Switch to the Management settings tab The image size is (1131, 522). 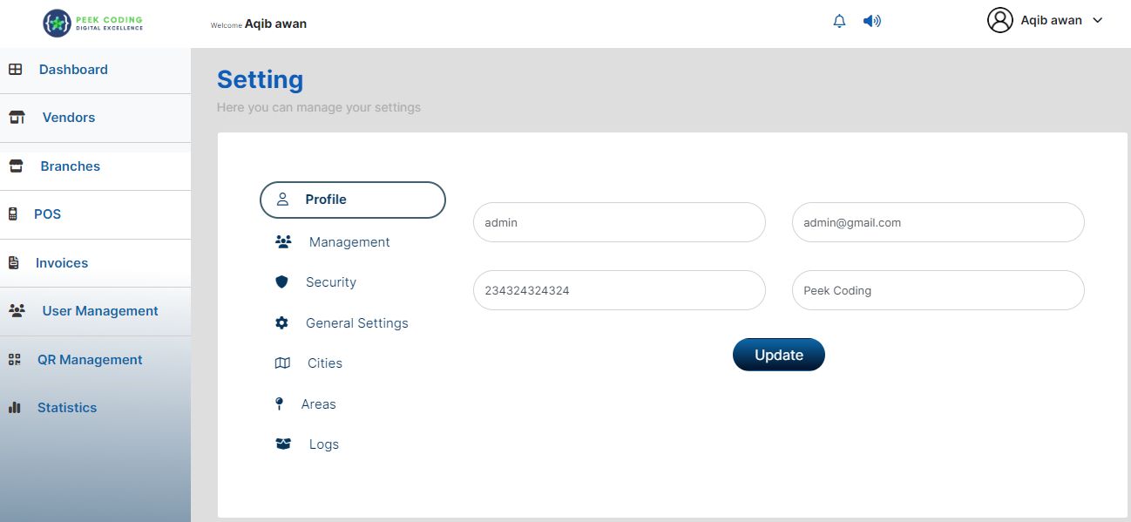(x=349, y=242)
